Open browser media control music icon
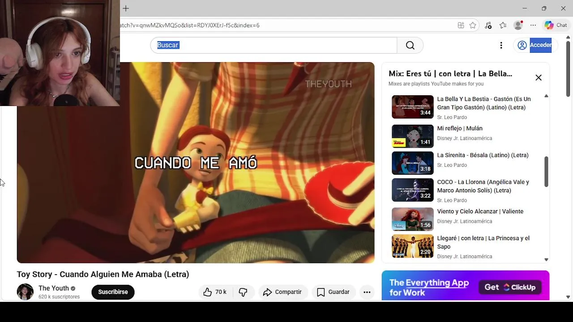573x322 pixels. [488, 25]
